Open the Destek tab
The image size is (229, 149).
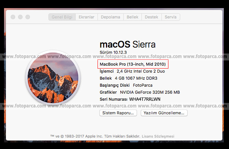point(151,17)
